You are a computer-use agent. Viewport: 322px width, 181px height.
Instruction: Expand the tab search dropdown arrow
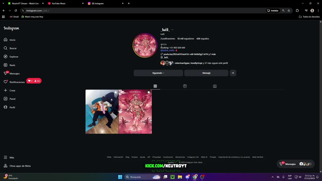coord(3,4)
